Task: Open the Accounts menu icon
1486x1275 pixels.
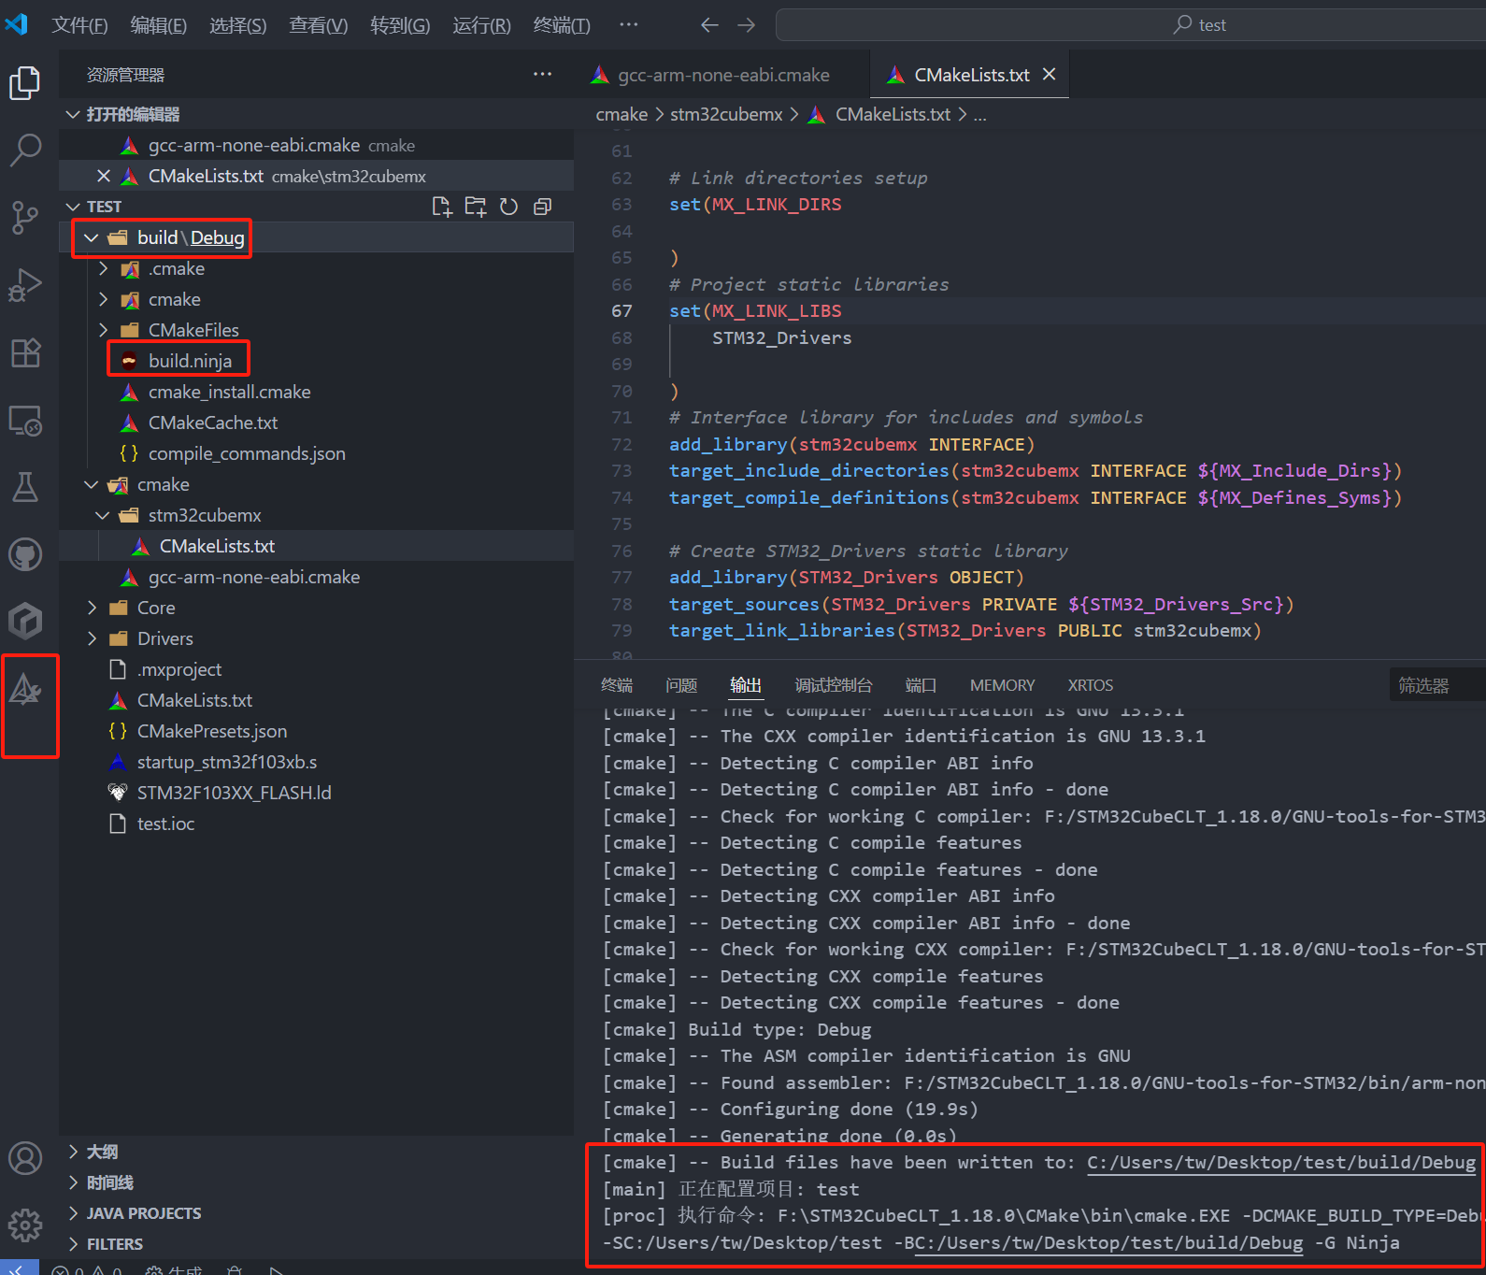Action: coord(25,1158)
